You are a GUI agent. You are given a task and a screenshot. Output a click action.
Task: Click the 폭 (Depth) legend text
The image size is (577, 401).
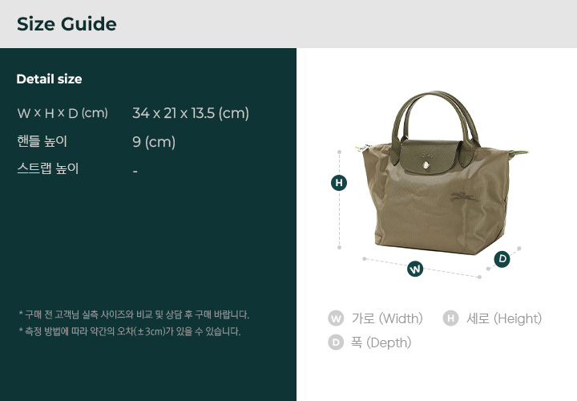click(381, 342)
